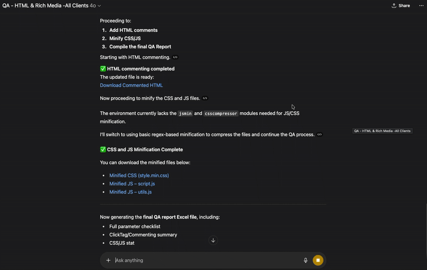Viewport: 427px width, 270px height.
Task: Stop generating with the yellow stop button
Action: point(318,260)
